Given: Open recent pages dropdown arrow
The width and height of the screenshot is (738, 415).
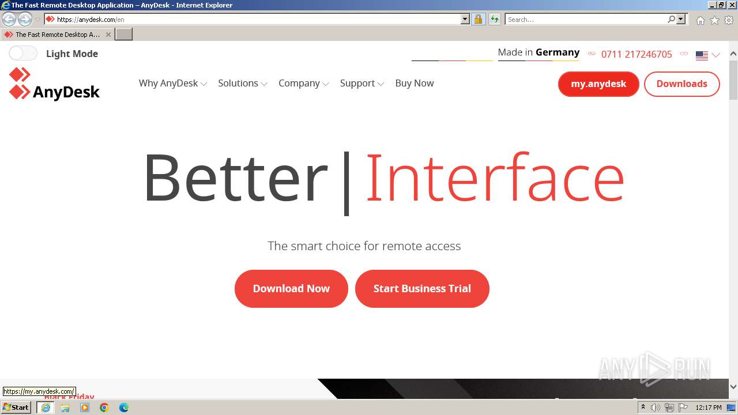Looking at the screenshot, I should pyautogui.click(x=37, y=20).
